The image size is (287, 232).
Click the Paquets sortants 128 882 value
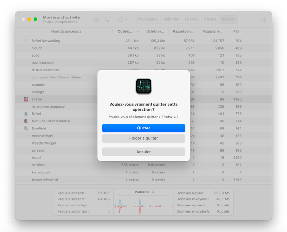104,199
